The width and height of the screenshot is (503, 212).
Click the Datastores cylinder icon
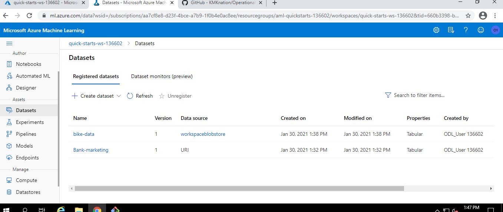tap(9, 192)
